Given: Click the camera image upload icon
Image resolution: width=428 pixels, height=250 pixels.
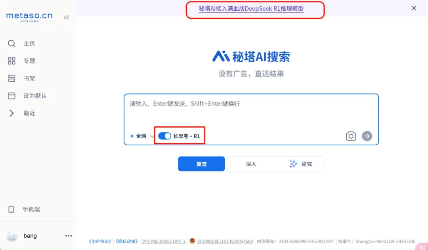Looking at the screenshot, I should (351, 136).
